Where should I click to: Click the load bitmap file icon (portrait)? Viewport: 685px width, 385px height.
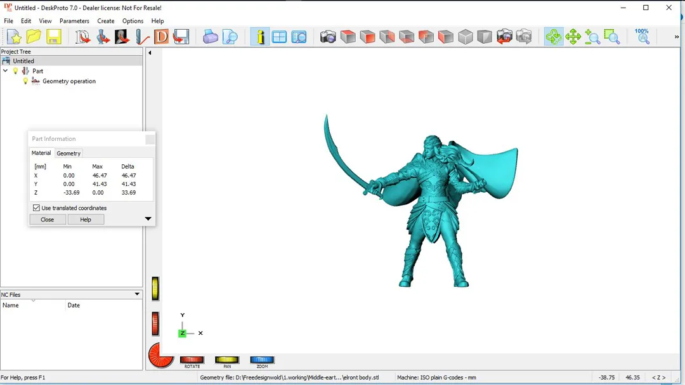tap(122, 37)
